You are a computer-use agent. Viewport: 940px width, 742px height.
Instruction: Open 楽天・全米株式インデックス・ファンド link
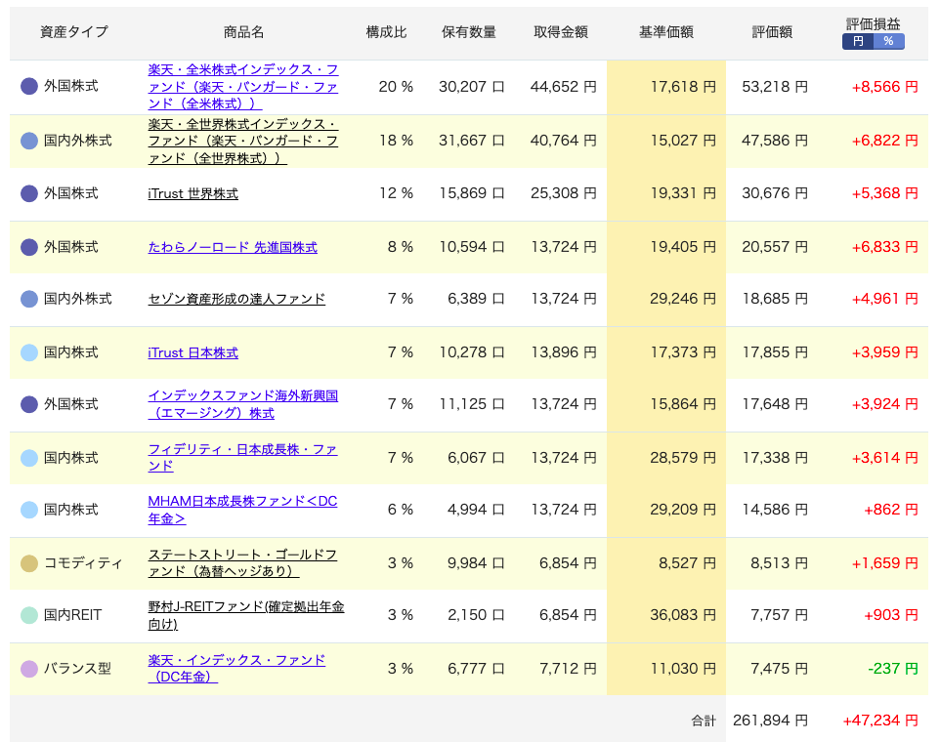point(242,87)
